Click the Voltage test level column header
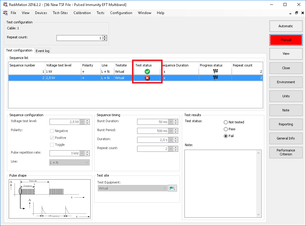Viewport: 306px width, 226px height. 63,65
